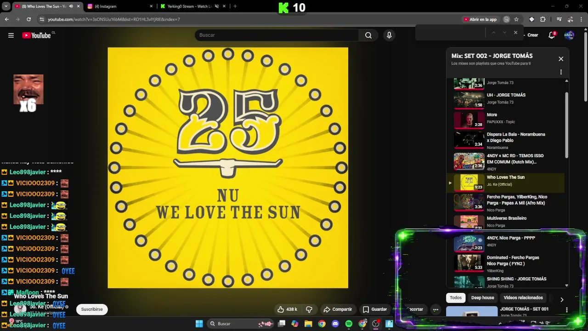Close the find bar with X

515,33
